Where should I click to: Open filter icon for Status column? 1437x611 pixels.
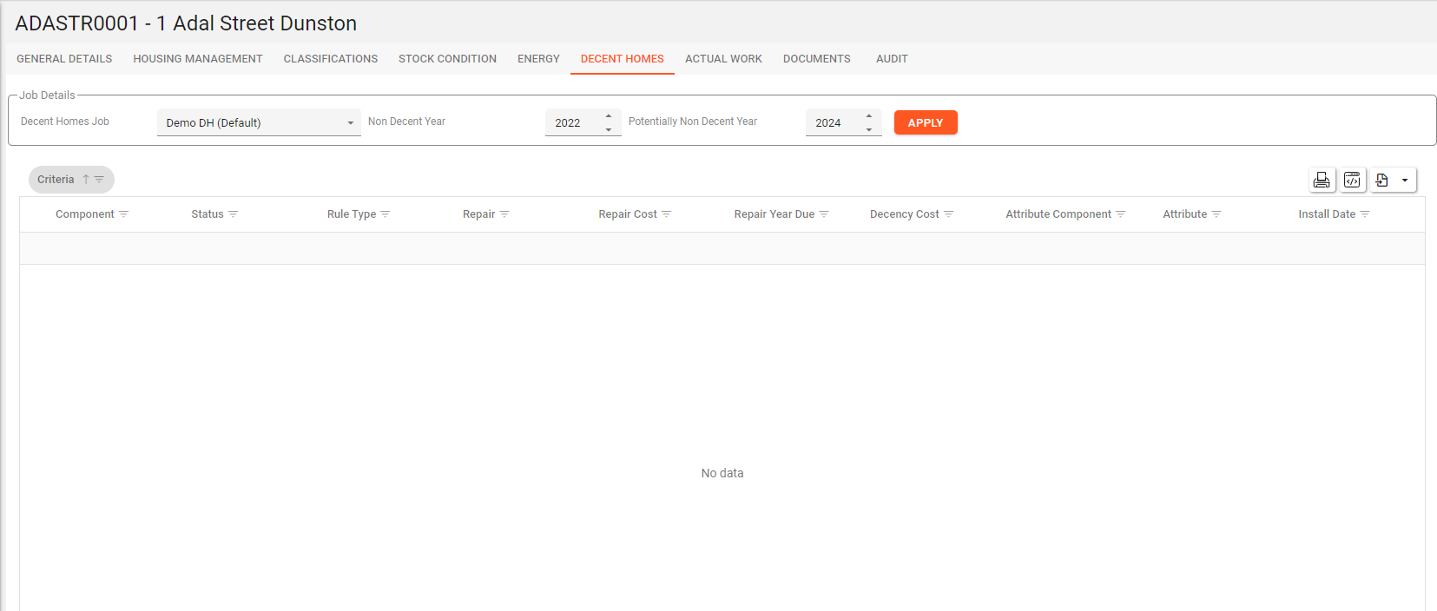coord(233,214)
